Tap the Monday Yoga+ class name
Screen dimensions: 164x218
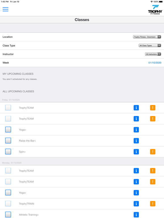(x=22, y=193)
